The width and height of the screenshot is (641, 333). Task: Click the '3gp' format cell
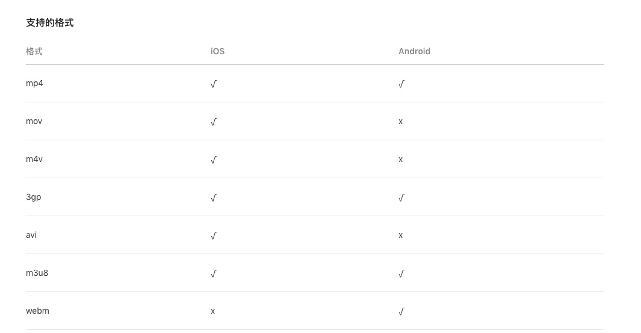point(34,197)
